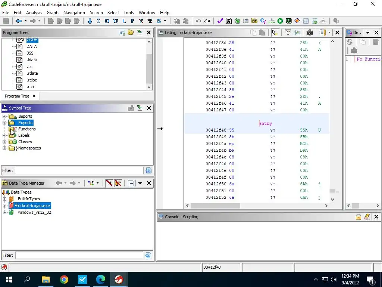Click address 00412f49 in Listing
Screen dimensions: 382x287
click(x=216, y=137)
